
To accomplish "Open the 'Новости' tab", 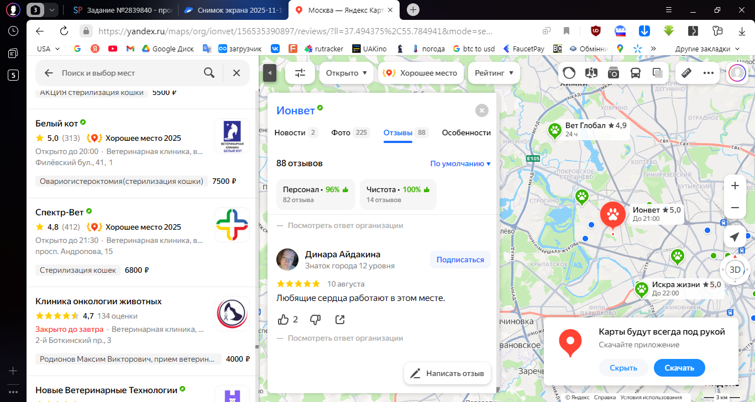I will pos(296,133).
